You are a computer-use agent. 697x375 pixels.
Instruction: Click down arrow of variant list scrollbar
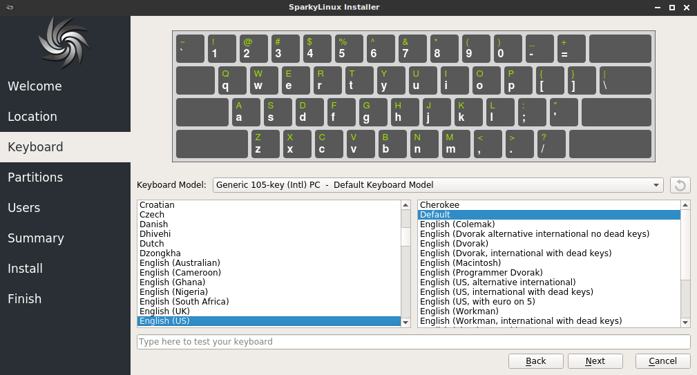(685, 322)
